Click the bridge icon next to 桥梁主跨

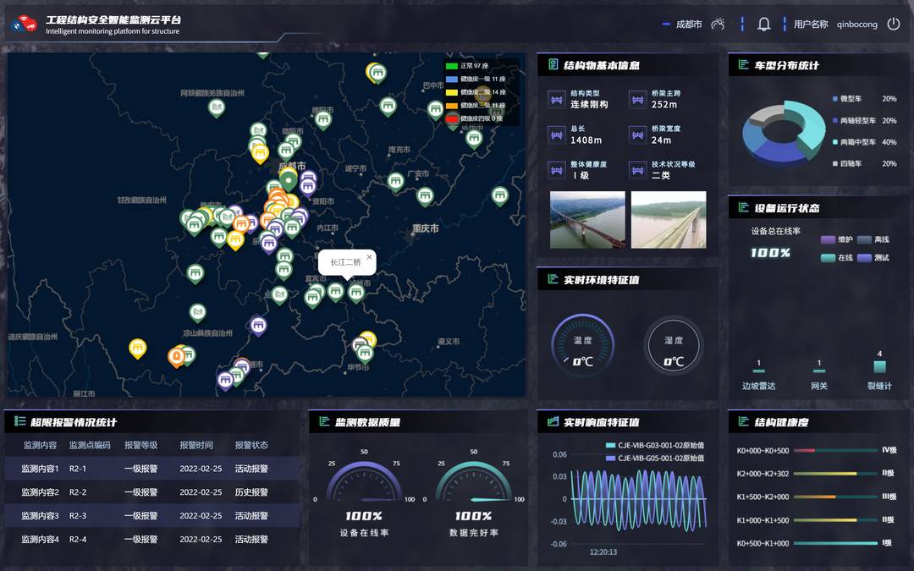pos(637,99)
